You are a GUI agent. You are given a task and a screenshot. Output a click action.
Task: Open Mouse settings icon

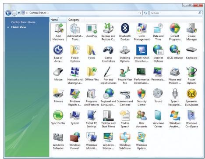(x=58, y=74)
